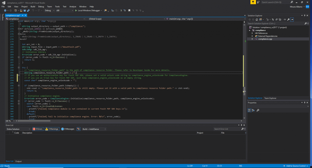Image resolution: width=312 pixels, height=168 pixels.
Task: Open the main(int argc...) member dropdown
Action: [x=206, y=19]
